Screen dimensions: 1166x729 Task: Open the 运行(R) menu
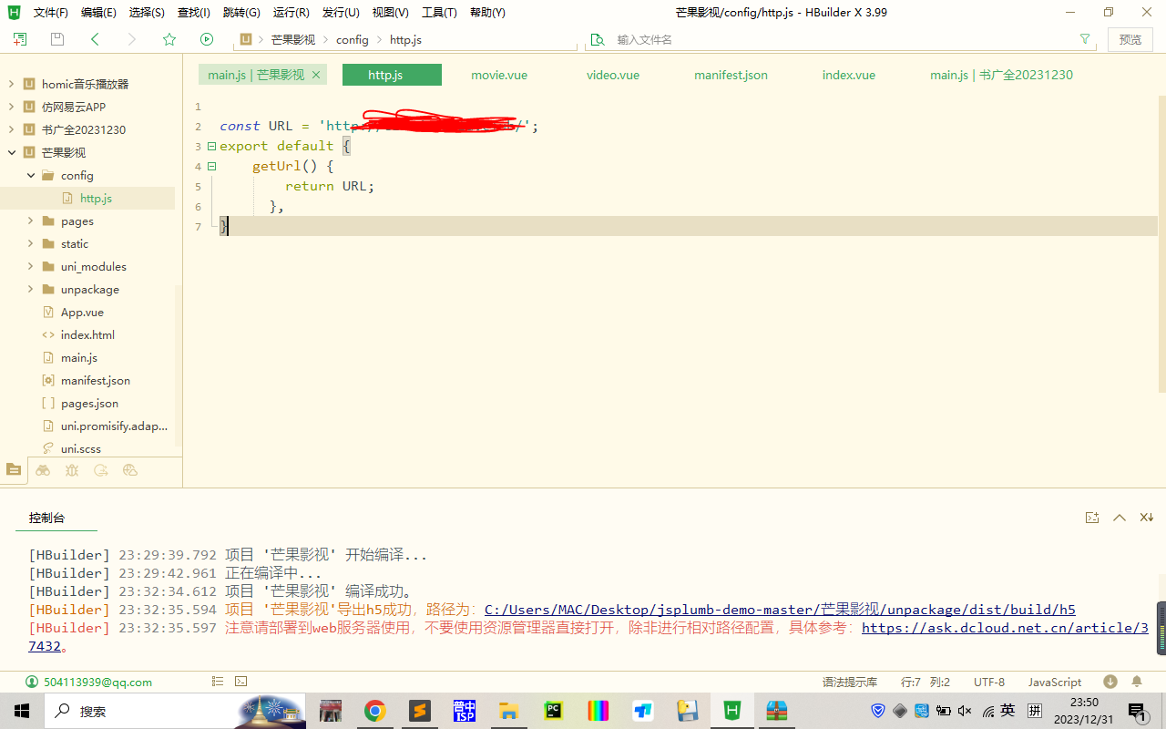tap(291, 13)
